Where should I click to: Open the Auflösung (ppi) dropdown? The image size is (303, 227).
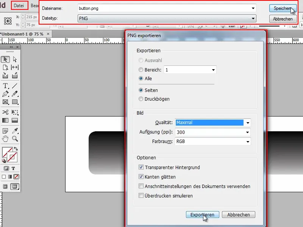[213, 132]
